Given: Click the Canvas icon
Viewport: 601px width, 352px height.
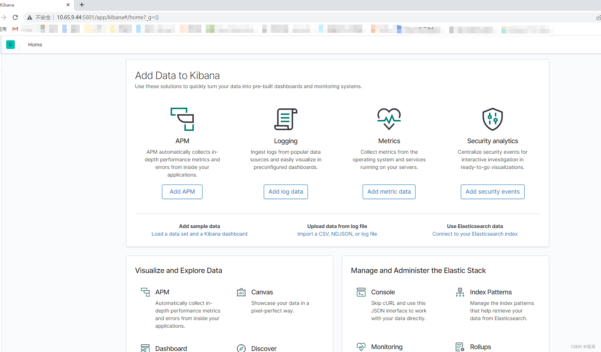Looking at the screenshot, I should click(241, 292).
